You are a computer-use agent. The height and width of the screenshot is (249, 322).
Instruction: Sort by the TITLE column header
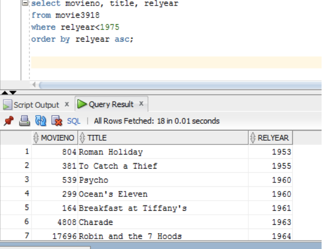(163, 138)
